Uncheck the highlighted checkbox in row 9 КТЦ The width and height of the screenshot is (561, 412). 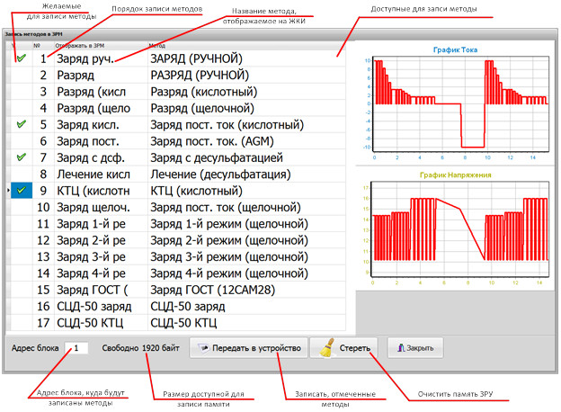coord(21,190)
